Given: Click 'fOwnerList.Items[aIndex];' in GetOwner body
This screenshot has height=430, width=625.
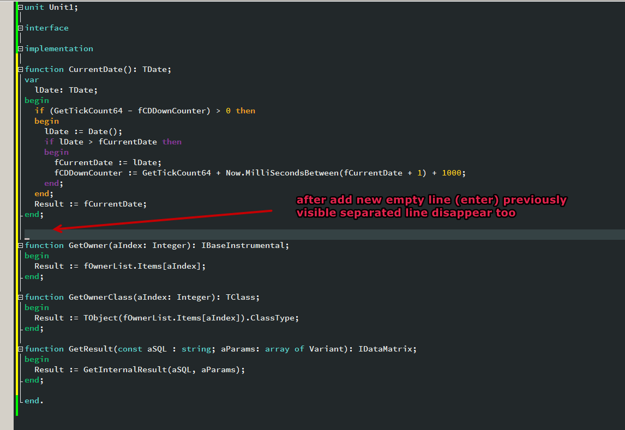Looking at the screenshot, I should coord(145,266).
